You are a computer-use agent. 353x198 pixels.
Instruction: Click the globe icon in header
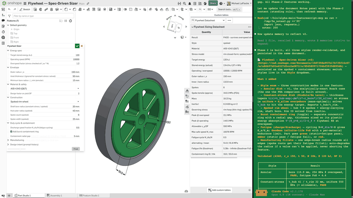205,4
